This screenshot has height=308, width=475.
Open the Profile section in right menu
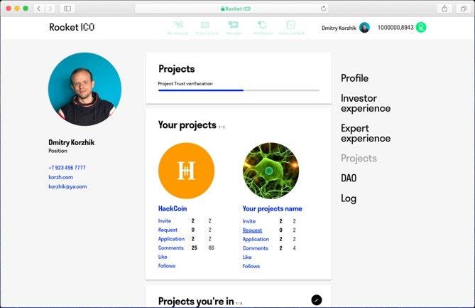[354, 78]
